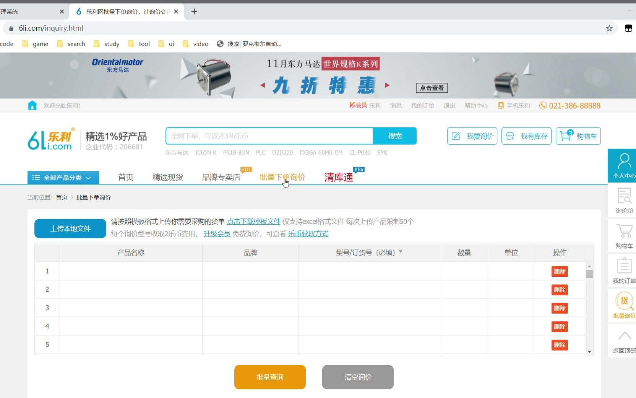This screenshot has width=636, height=398.
Task: Open 罗克韦尔自动 search bookmark
Action: pyautogui.click(x=249, y=44)
